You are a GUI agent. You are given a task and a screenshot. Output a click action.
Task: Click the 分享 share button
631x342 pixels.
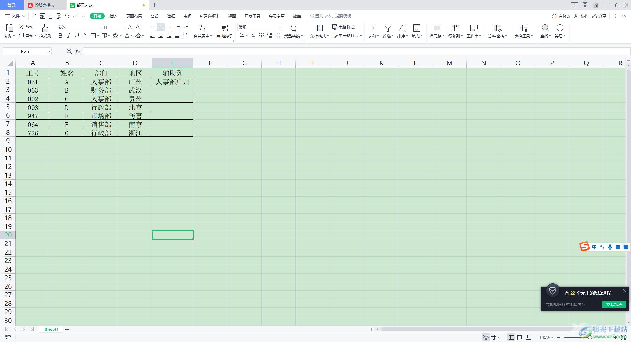click(x=599, y=16)
